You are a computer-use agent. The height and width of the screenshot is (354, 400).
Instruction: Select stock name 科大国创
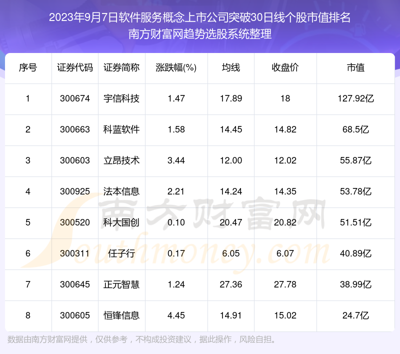121,222
